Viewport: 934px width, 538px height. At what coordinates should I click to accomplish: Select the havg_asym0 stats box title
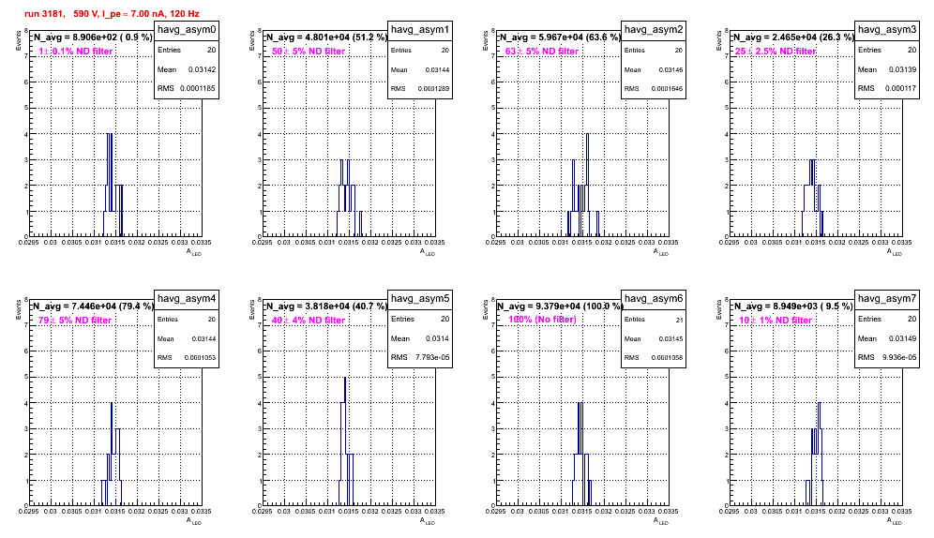click(187, 30)
